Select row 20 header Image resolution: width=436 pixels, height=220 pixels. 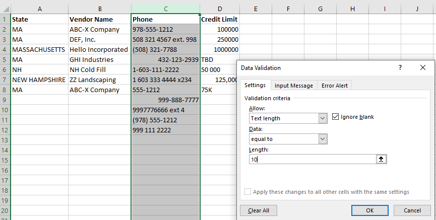[5, 210]
